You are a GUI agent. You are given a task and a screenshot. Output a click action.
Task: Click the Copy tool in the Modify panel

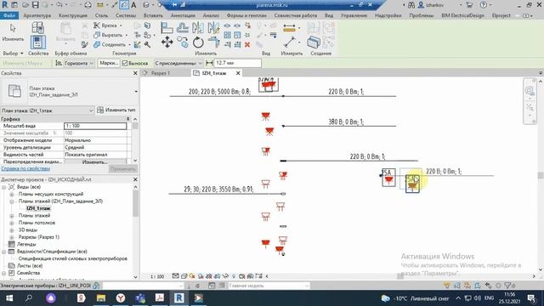pos(183,42)
